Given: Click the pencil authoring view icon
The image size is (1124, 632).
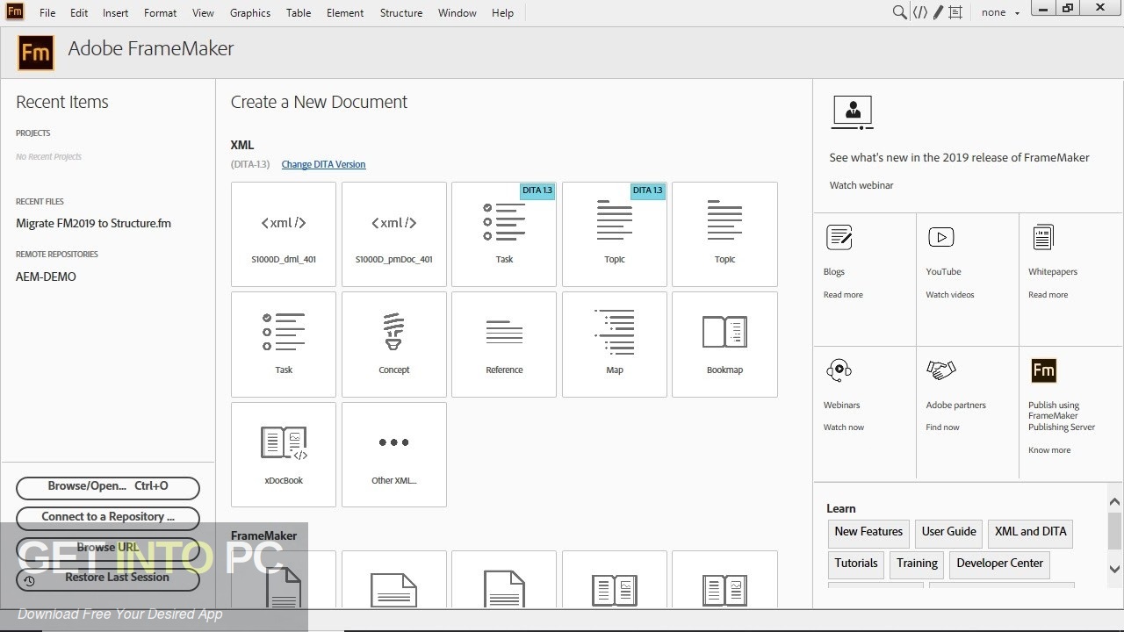Looking at the screenshot, I should click(938, 12).
